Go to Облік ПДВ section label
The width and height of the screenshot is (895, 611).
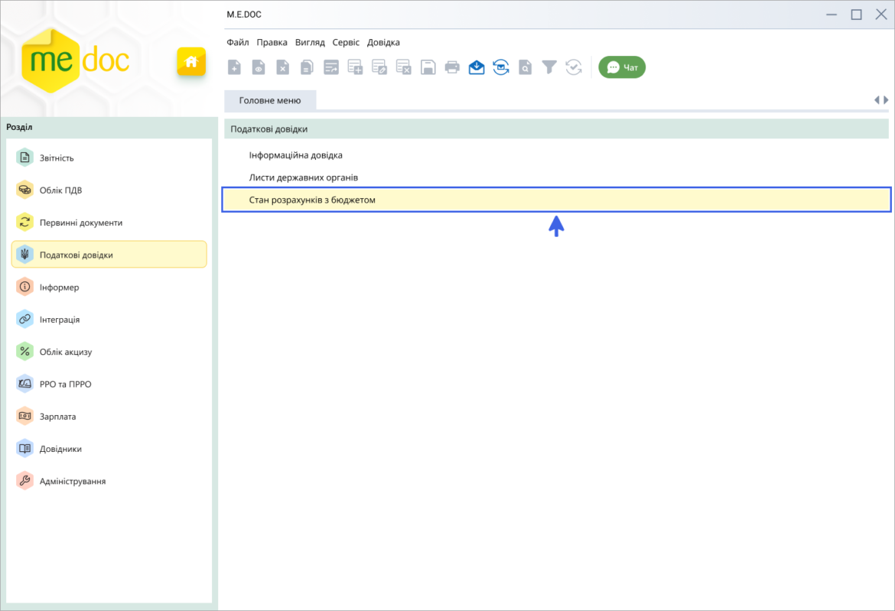[x=60, y=190]
